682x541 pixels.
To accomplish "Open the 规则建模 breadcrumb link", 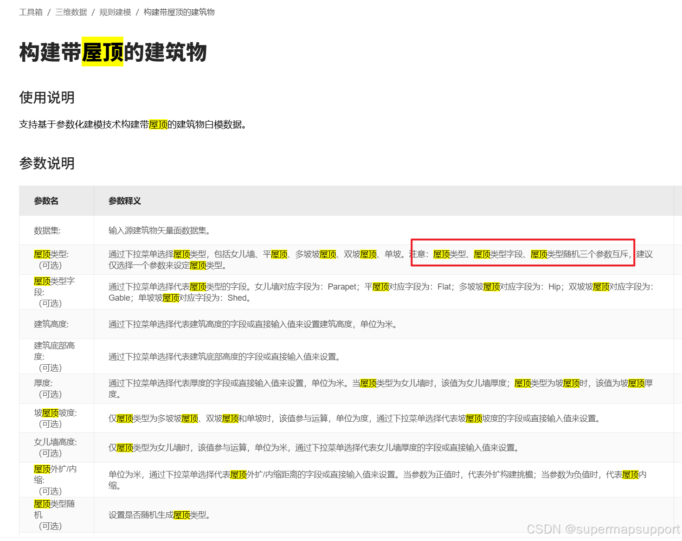I will (115, 12).
